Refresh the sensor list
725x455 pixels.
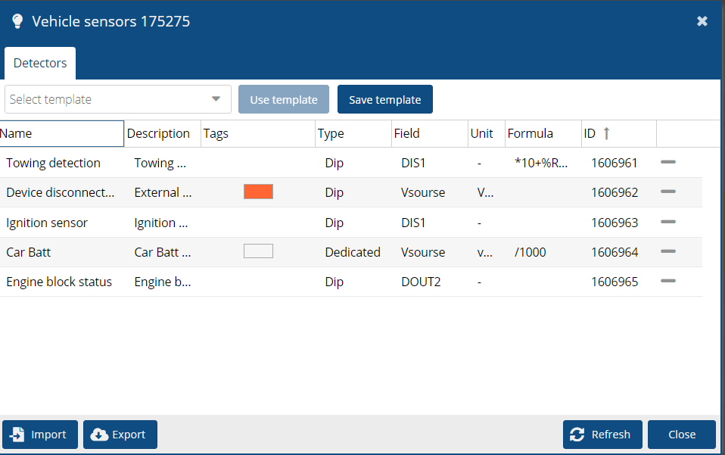pos(602,435)
